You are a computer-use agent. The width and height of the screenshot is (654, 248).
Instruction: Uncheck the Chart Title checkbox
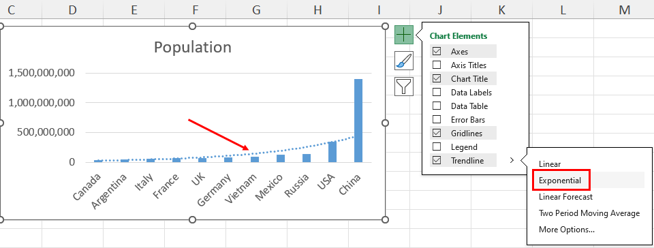tap(437, 79)
